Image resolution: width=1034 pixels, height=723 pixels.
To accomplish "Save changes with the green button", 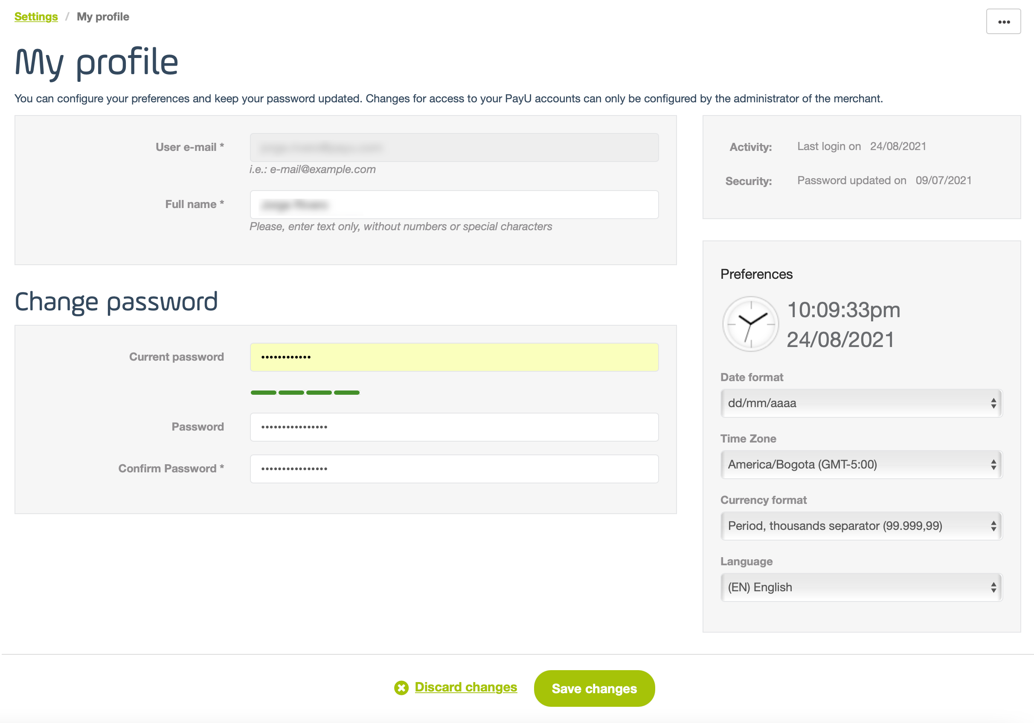I will point(594,688).
